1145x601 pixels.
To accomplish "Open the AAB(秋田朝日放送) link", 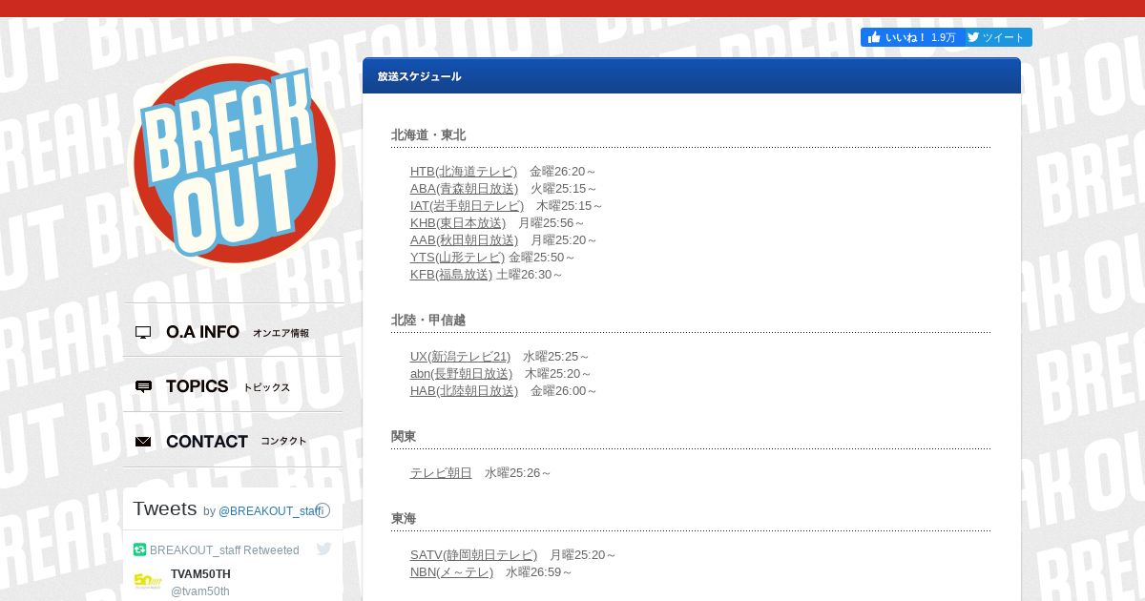I will [x=464, y=240].
